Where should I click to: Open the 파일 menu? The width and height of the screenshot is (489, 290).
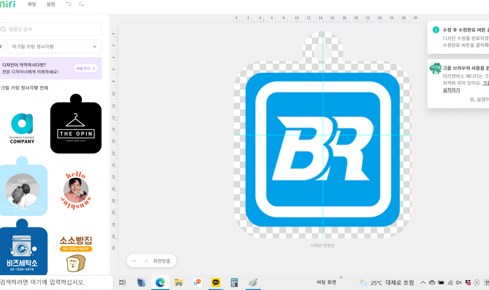point(32,4)
